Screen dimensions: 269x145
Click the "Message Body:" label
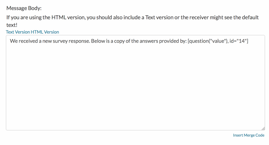tap(24, 8)
